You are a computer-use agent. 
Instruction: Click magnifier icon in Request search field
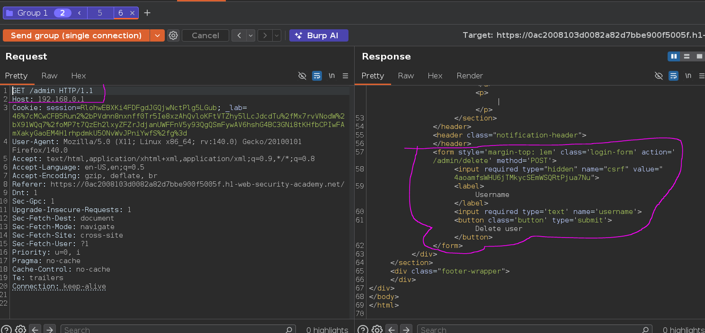point(289,330)
